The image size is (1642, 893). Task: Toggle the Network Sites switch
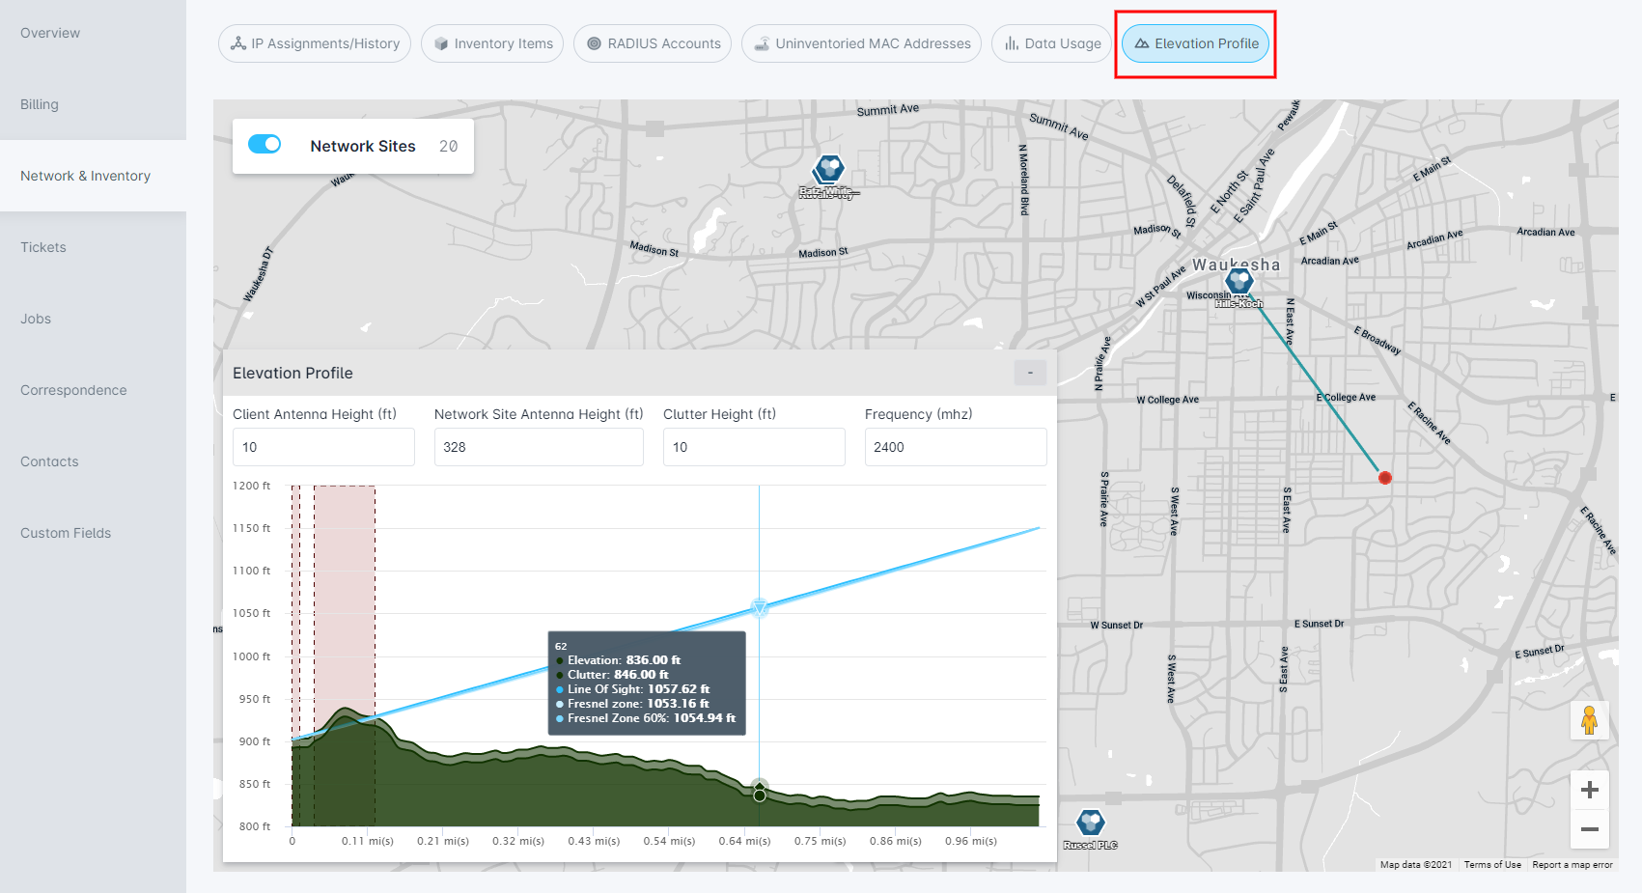[264, 144]
